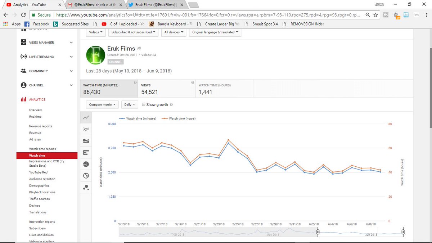The width and height of the screenshot is (432, 243).
Task: Expand the Video Manager section chevron
Action: (71, 42)
